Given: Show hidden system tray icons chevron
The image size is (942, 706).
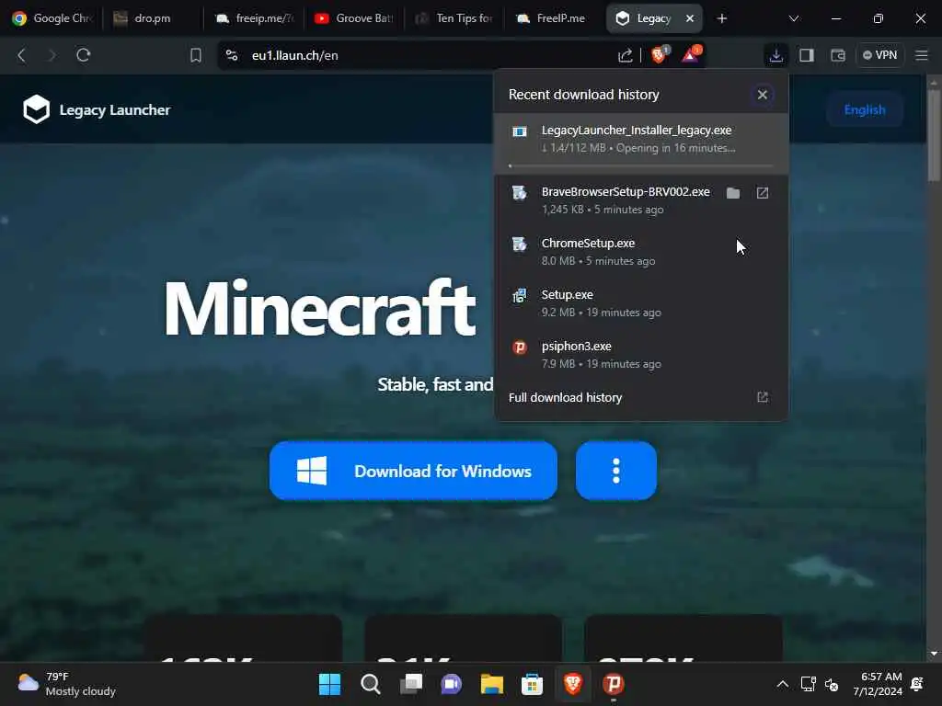Looking at the screenshot, I should [782, 684].
